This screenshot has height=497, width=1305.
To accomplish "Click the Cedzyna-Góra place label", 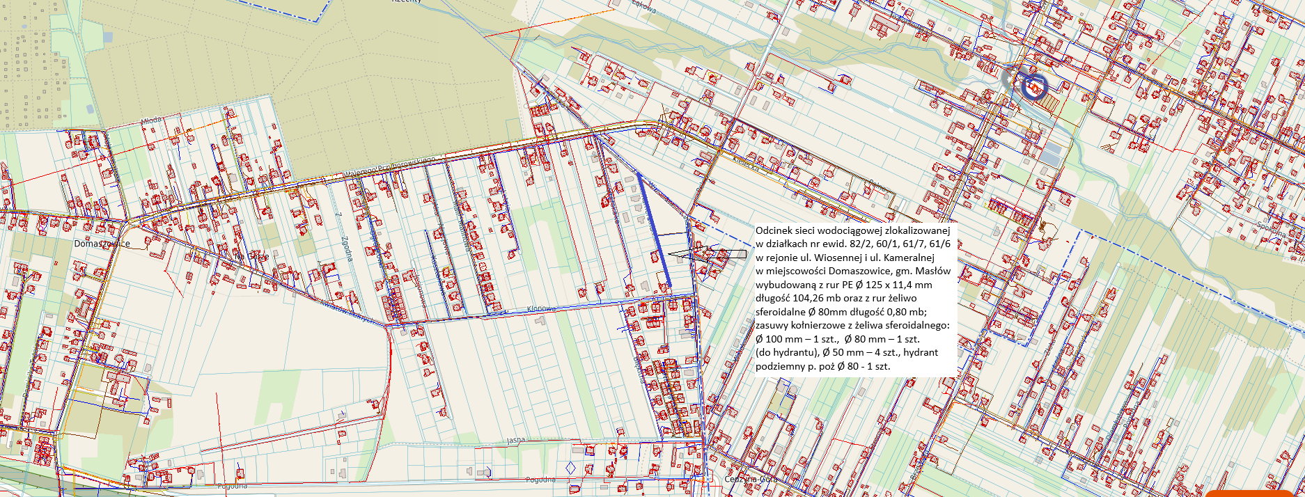I will point(750,479).
